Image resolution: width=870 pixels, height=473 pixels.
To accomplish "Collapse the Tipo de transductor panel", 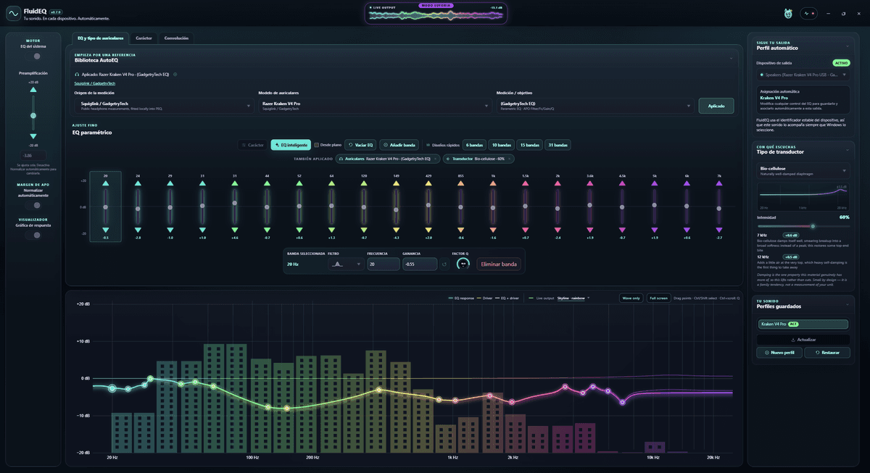I will point(847,149).
